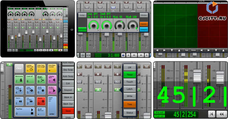Tap Capture Time Code key on keypad

click(30, 68)
